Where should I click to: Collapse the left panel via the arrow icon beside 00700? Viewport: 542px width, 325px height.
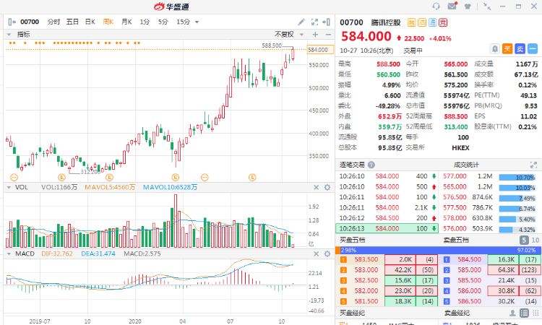[x=12, y=22]
